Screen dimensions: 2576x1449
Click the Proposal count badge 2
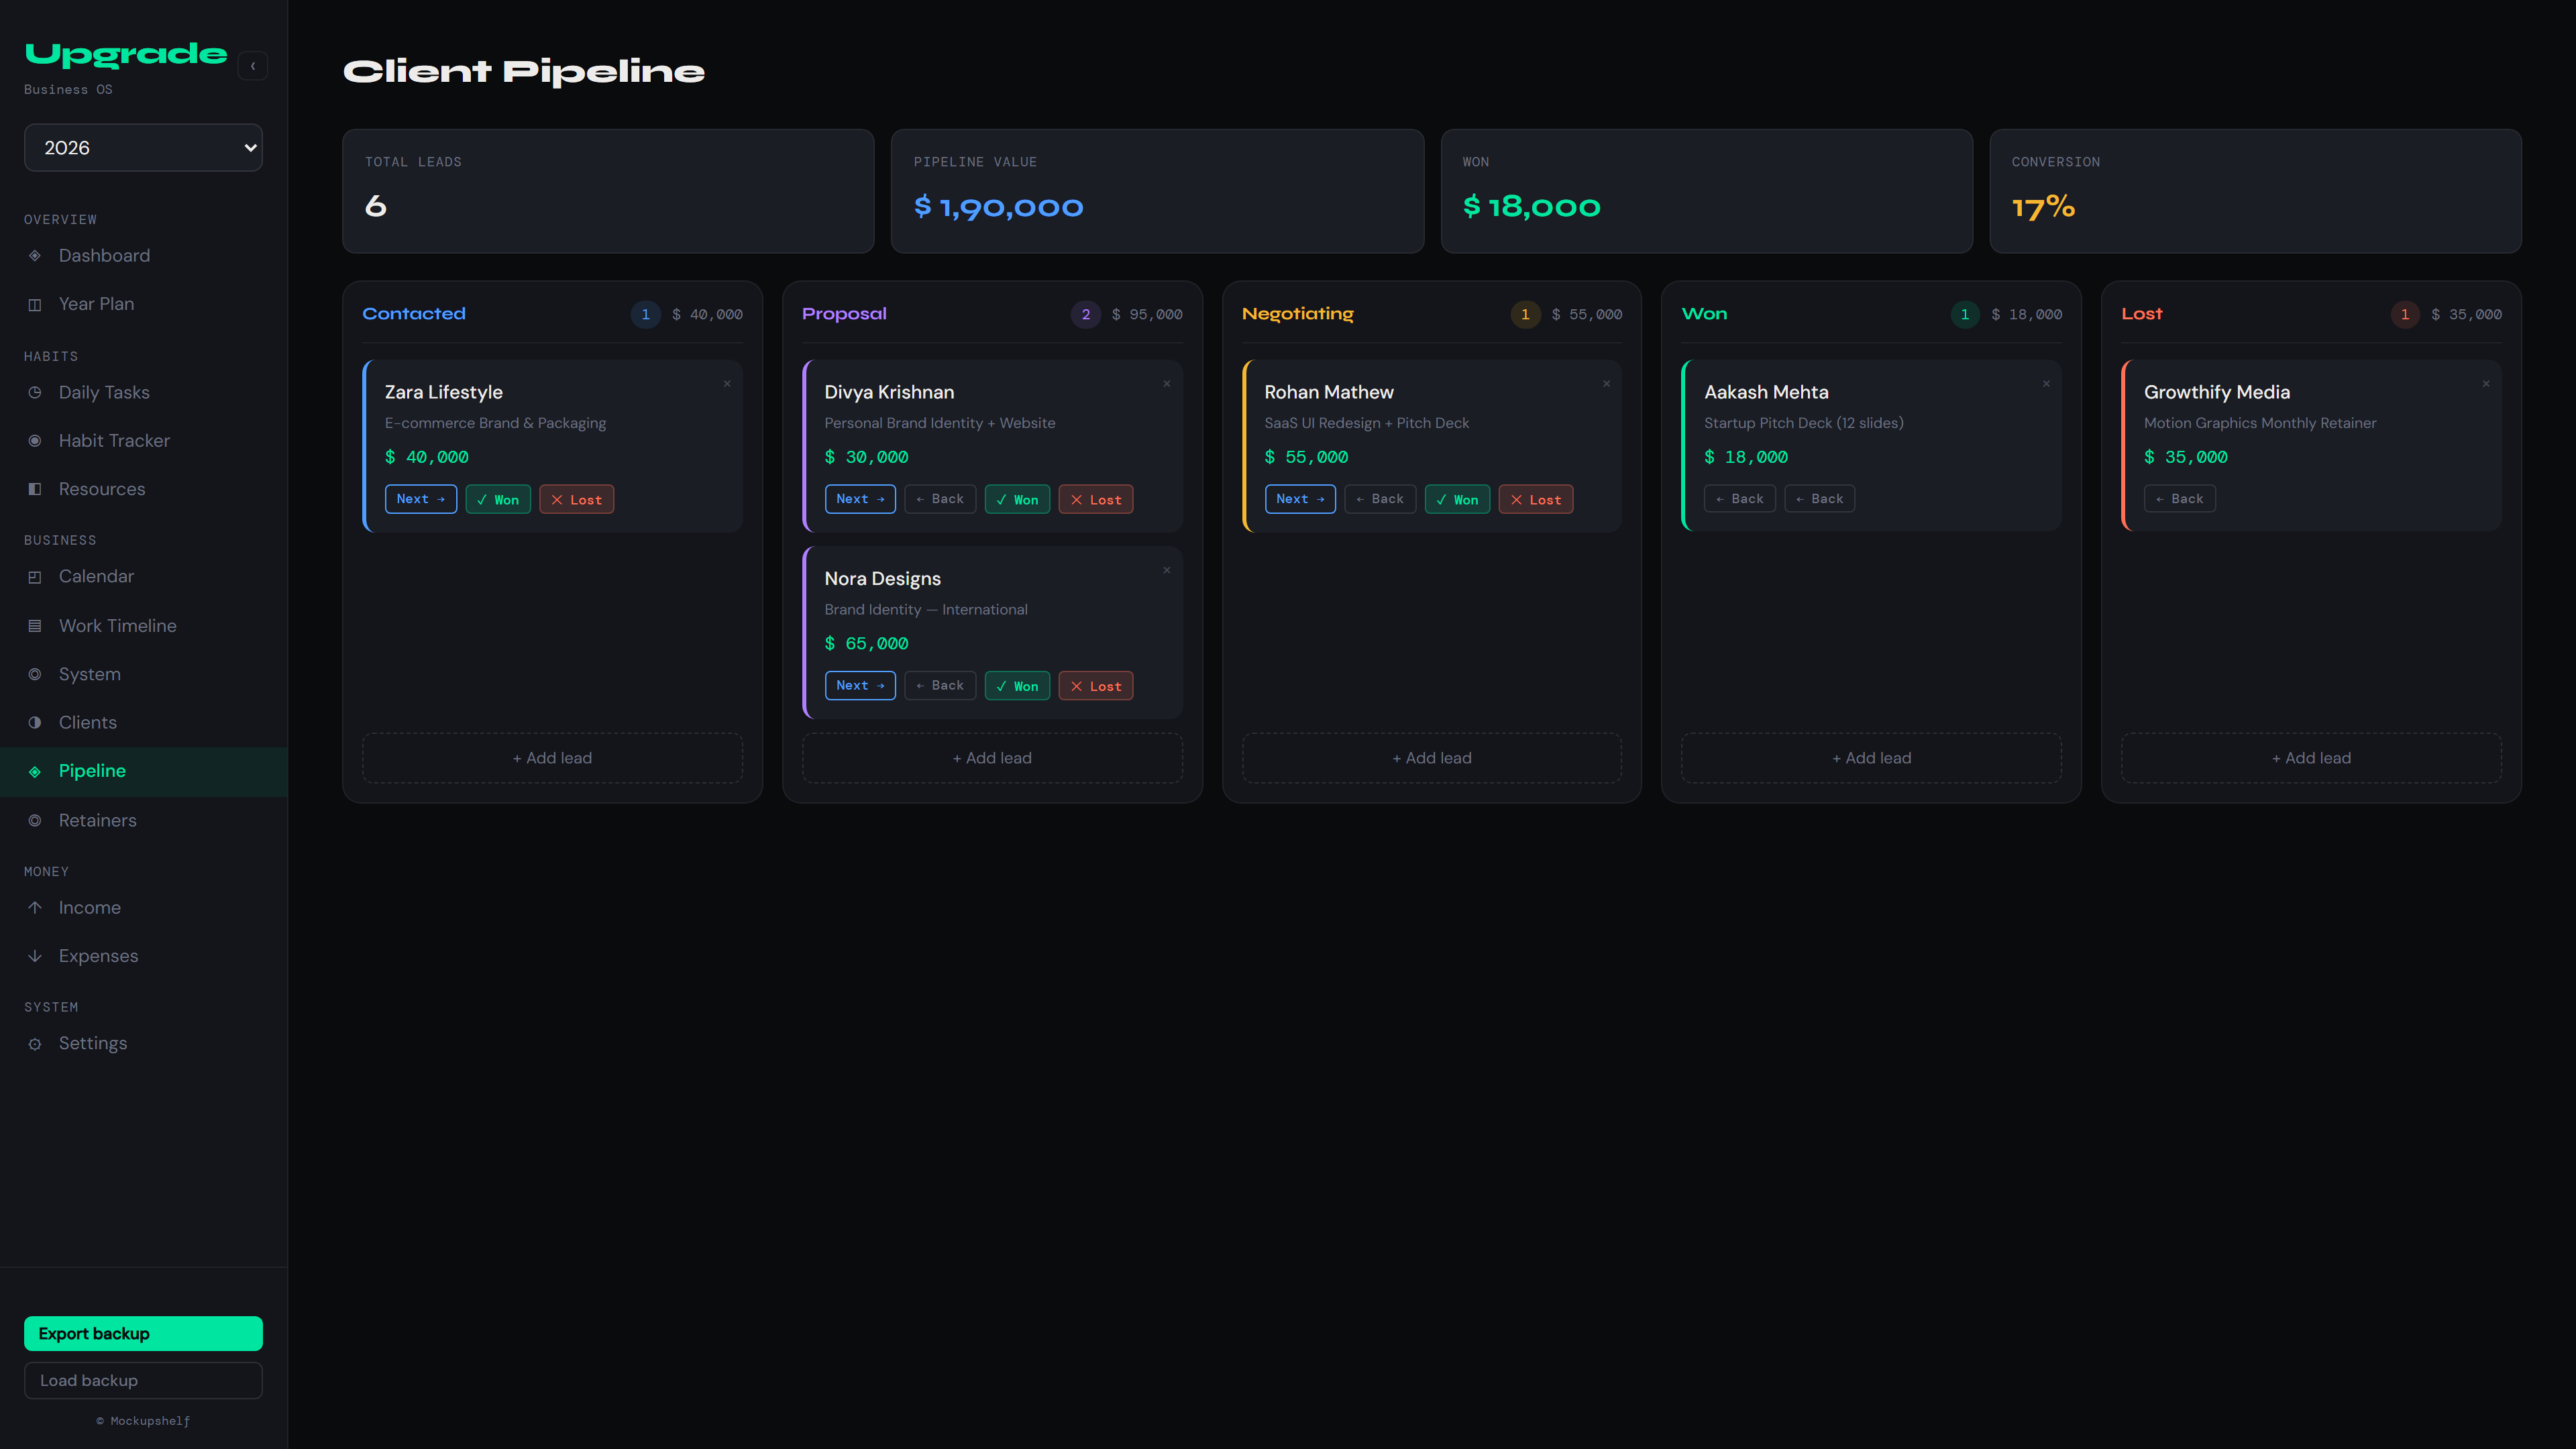[x=1085, y=314]
